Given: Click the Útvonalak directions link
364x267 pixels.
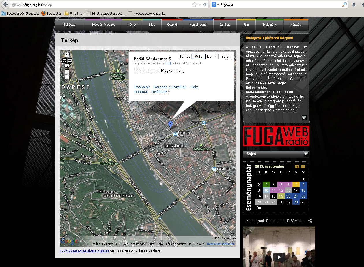Looking at the screenshot, I should [x=142, y=87].
